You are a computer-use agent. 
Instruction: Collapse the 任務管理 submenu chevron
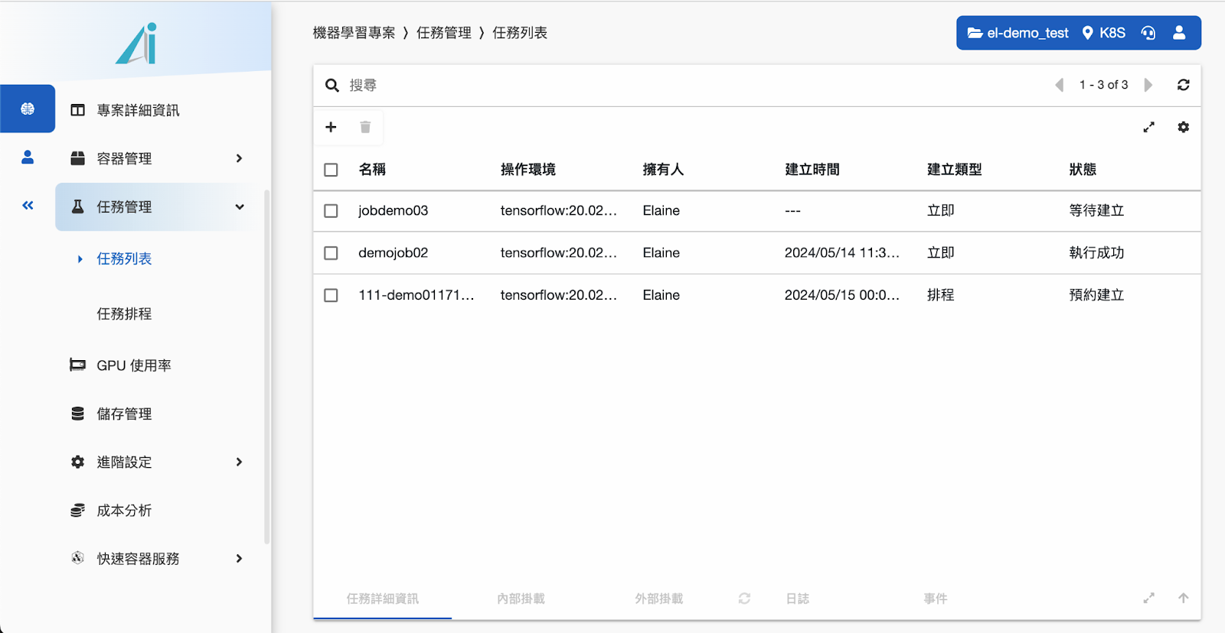click(x=239, y=206)
